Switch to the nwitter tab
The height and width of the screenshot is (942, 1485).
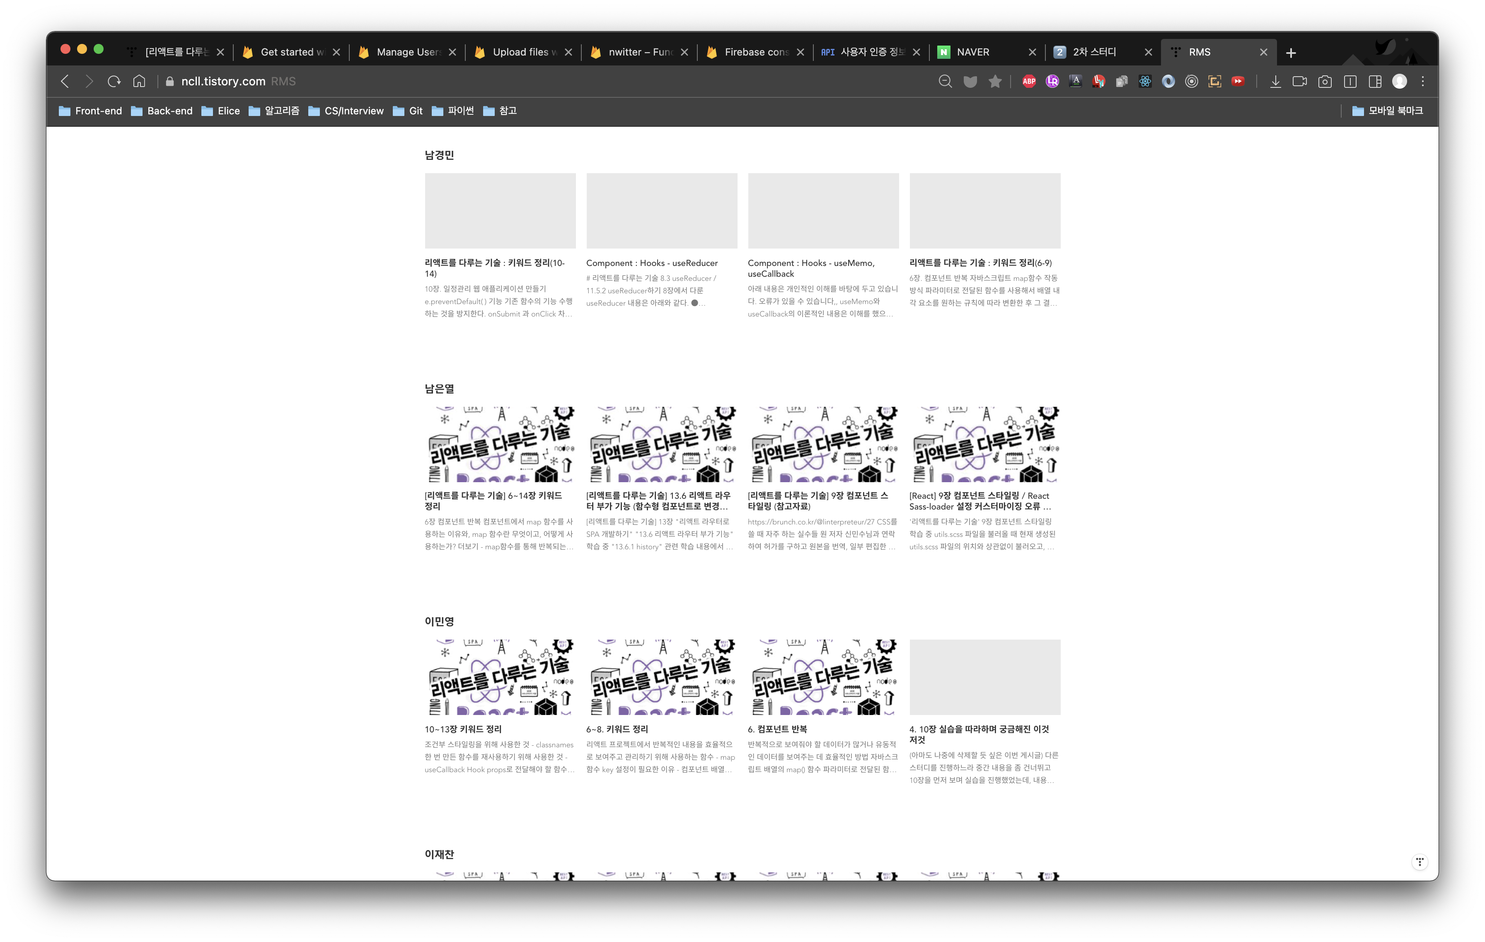[640, 52]
